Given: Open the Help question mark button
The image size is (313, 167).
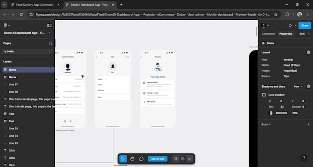Looking at the screenshot, I should (x=304, y=158).
